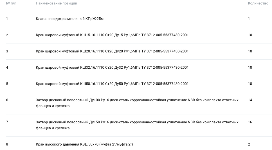Click row number 5 cell
This screenshot has width=272, height=150.
(7, 84)
